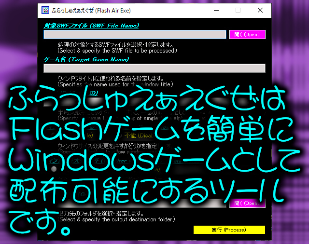Click the text 'ウィンドウタイトルに使われる名前を指定します。'
Viewport: 309px width, 244px height.
click(111, 79)
